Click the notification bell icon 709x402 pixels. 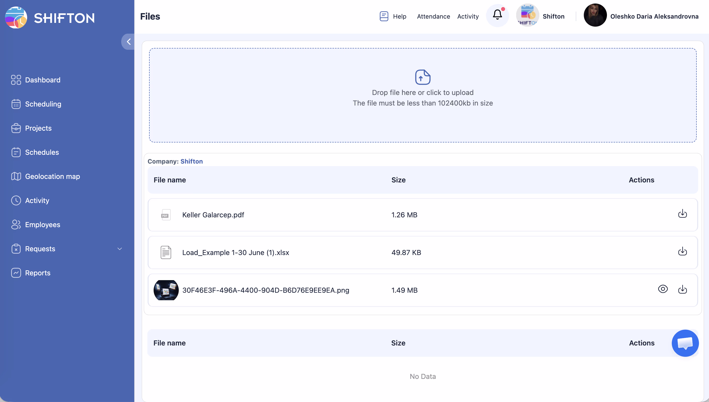[497, 15]
